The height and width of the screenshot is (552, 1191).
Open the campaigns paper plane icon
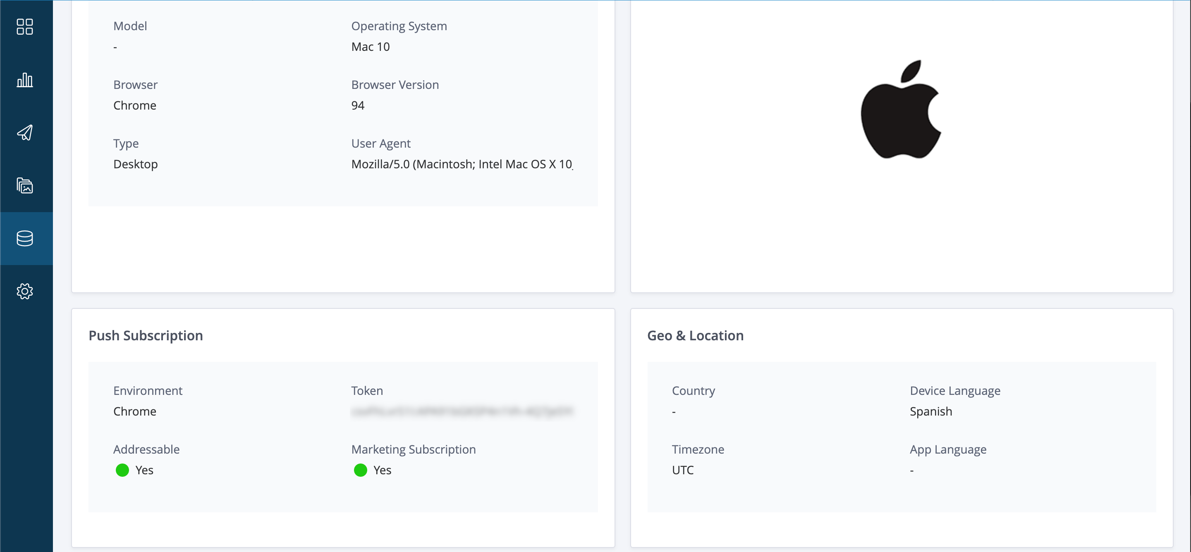pos(24,133)
